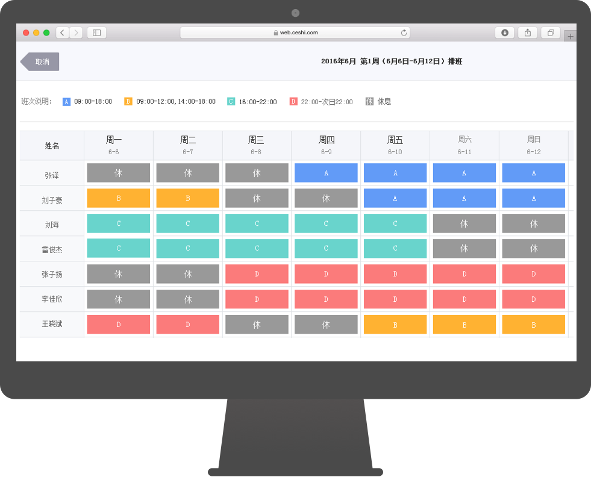Click the share icon in the browser toolbar

[x=528, y=33]
